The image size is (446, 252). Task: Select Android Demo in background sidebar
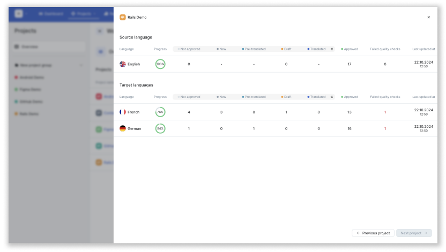point(29,77)
